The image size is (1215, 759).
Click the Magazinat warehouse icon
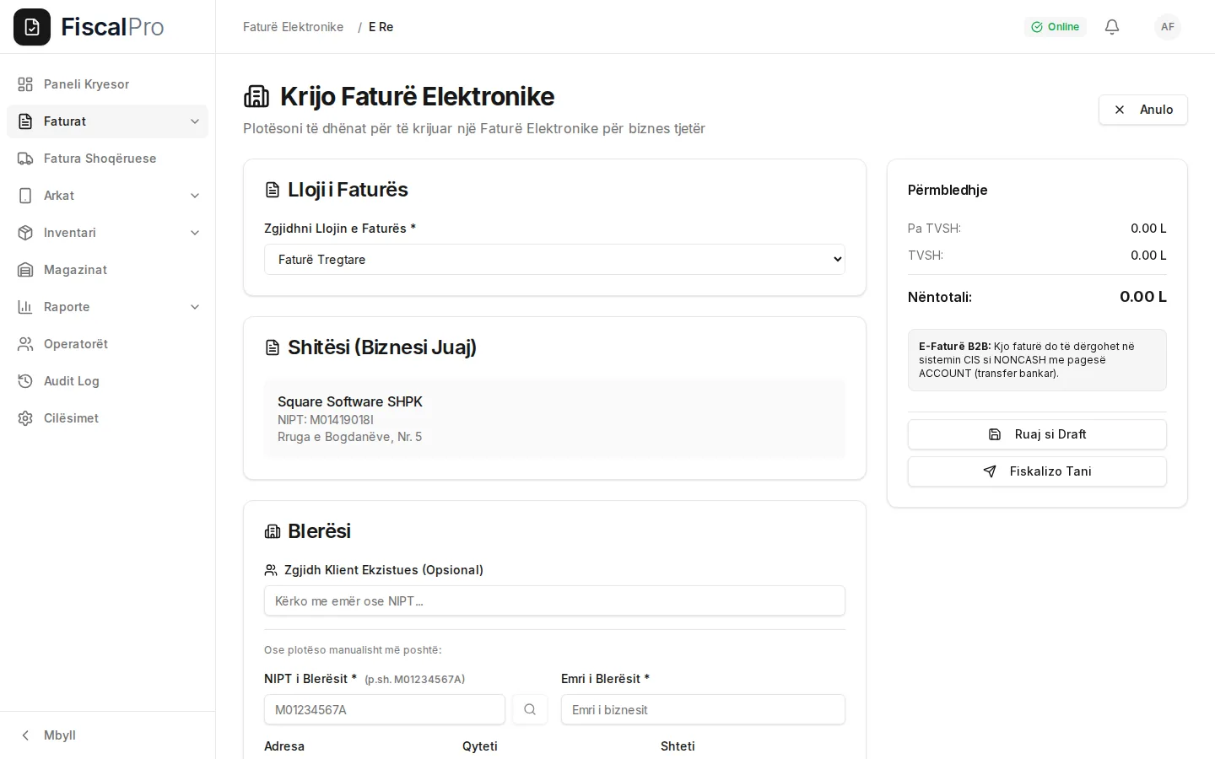pos(25,270)
